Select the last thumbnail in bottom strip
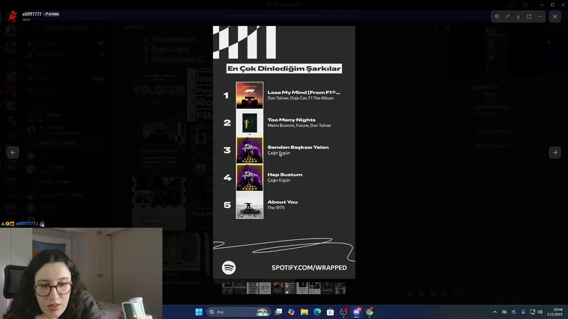Viewport: 568px width, 319px height. tap(339, 288)
